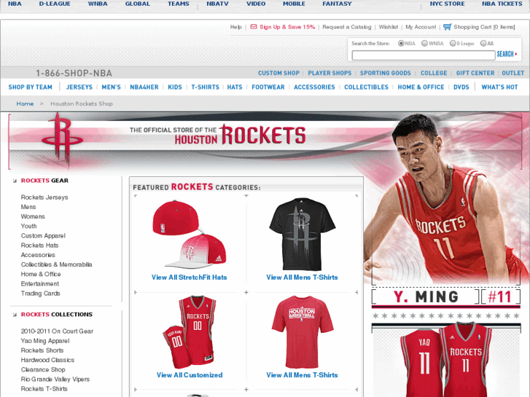This screenshot has height=397, width=530.
Task: Open the black Rockets T-shirt image
Action: 302,234
